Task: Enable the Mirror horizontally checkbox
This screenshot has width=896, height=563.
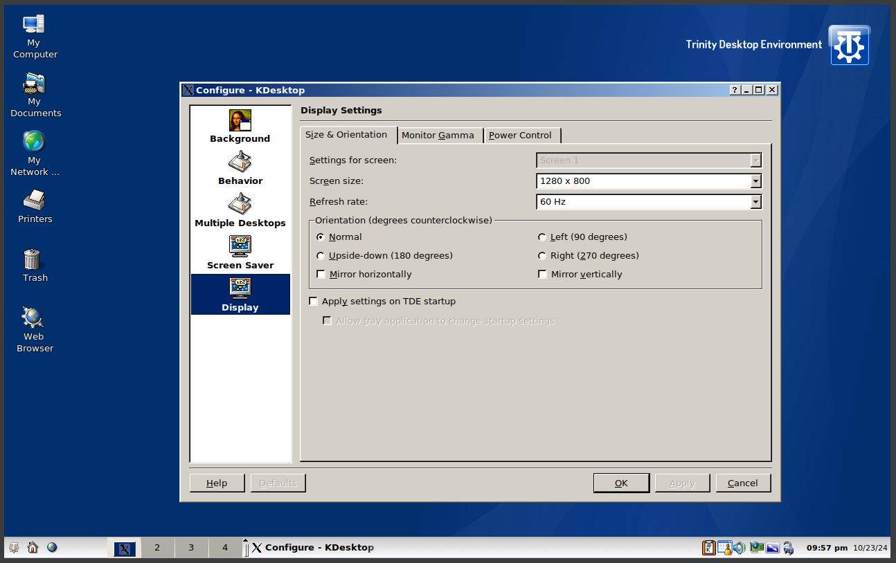Action: click(x=321, y=275)
